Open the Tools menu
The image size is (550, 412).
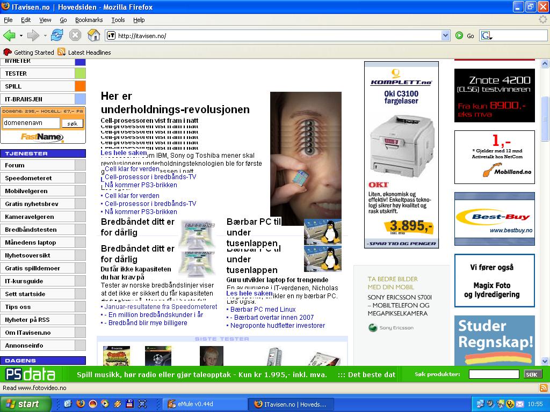pos(118,20)
